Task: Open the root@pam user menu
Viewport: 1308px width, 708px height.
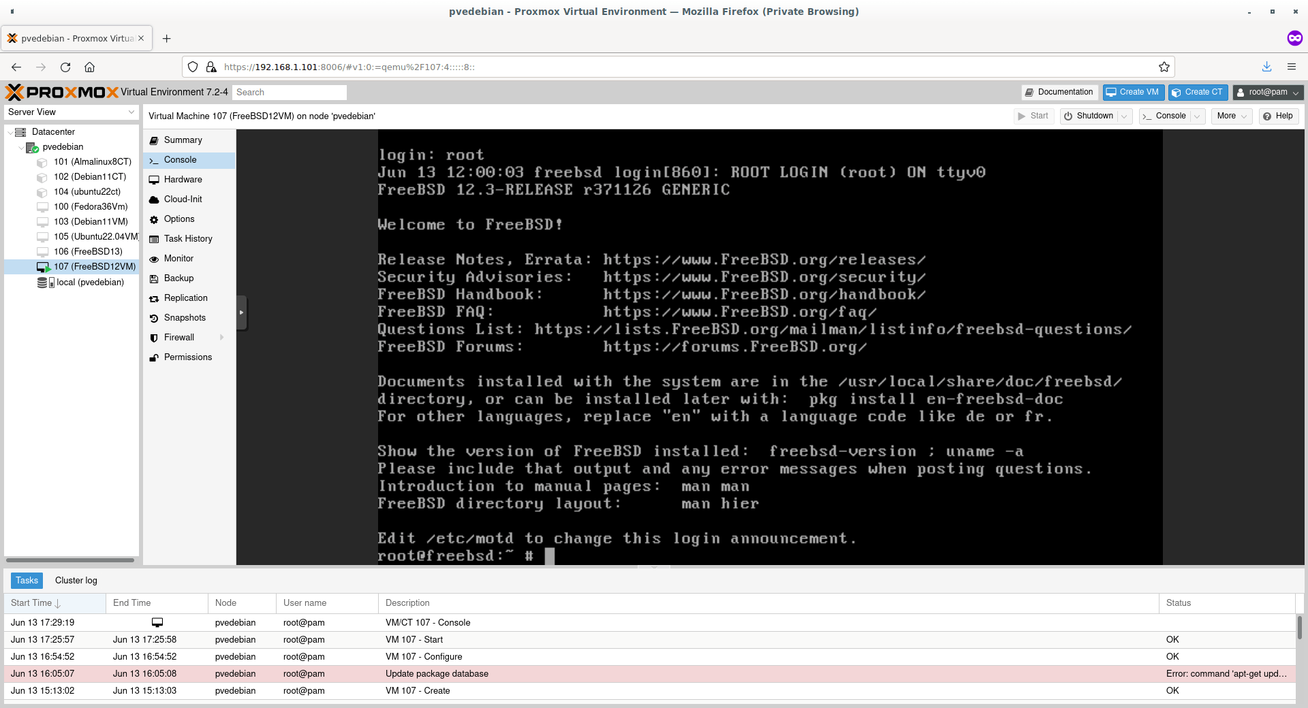Action: (x=1268, y=93)
